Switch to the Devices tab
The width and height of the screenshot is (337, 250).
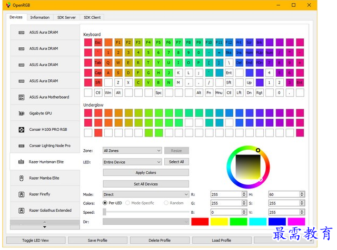click(16, 17)
